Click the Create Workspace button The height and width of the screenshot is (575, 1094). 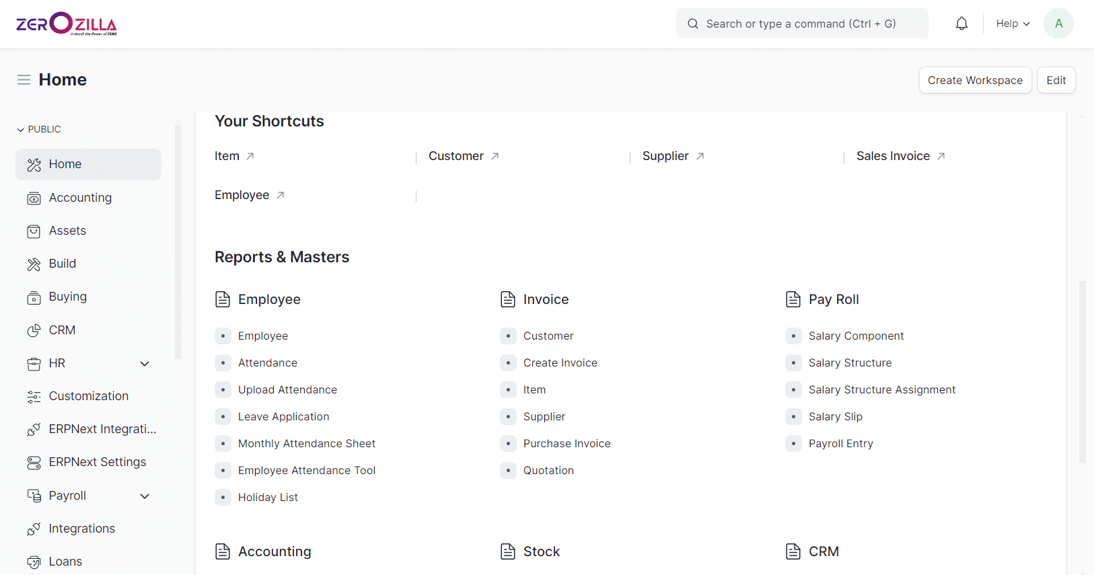[974, 80]
